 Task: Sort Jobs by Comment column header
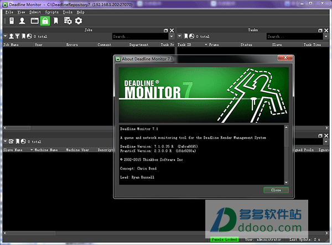[x=113, y=45]
